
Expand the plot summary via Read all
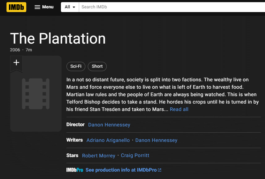tap(179, 109)
